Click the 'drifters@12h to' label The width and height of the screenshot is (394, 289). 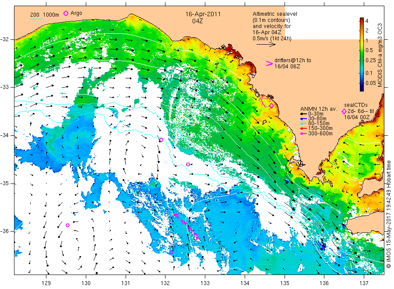pyautogui.click(x=293, y=60)
